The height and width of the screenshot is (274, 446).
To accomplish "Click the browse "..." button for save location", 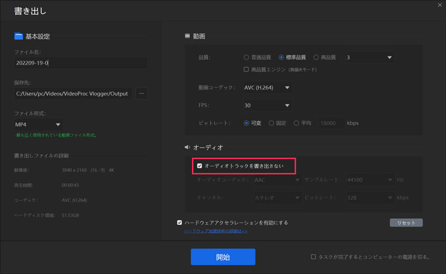I will click(x=142, y=93).
